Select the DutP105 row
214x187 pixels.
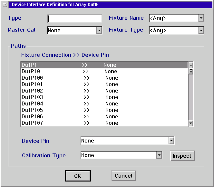[104, 110]
